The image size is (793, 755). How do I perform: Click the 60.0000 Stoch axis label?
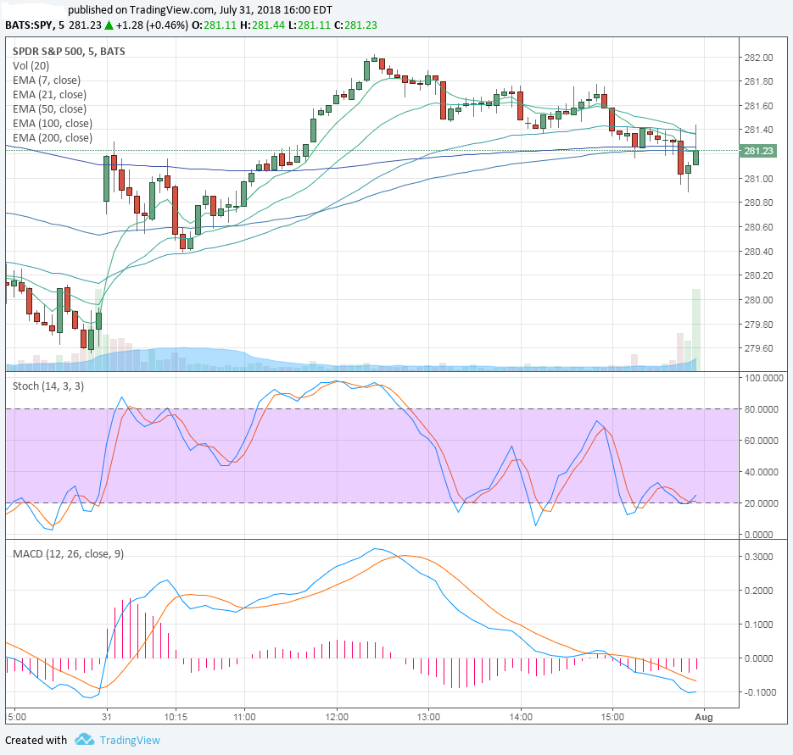[761, 441]
